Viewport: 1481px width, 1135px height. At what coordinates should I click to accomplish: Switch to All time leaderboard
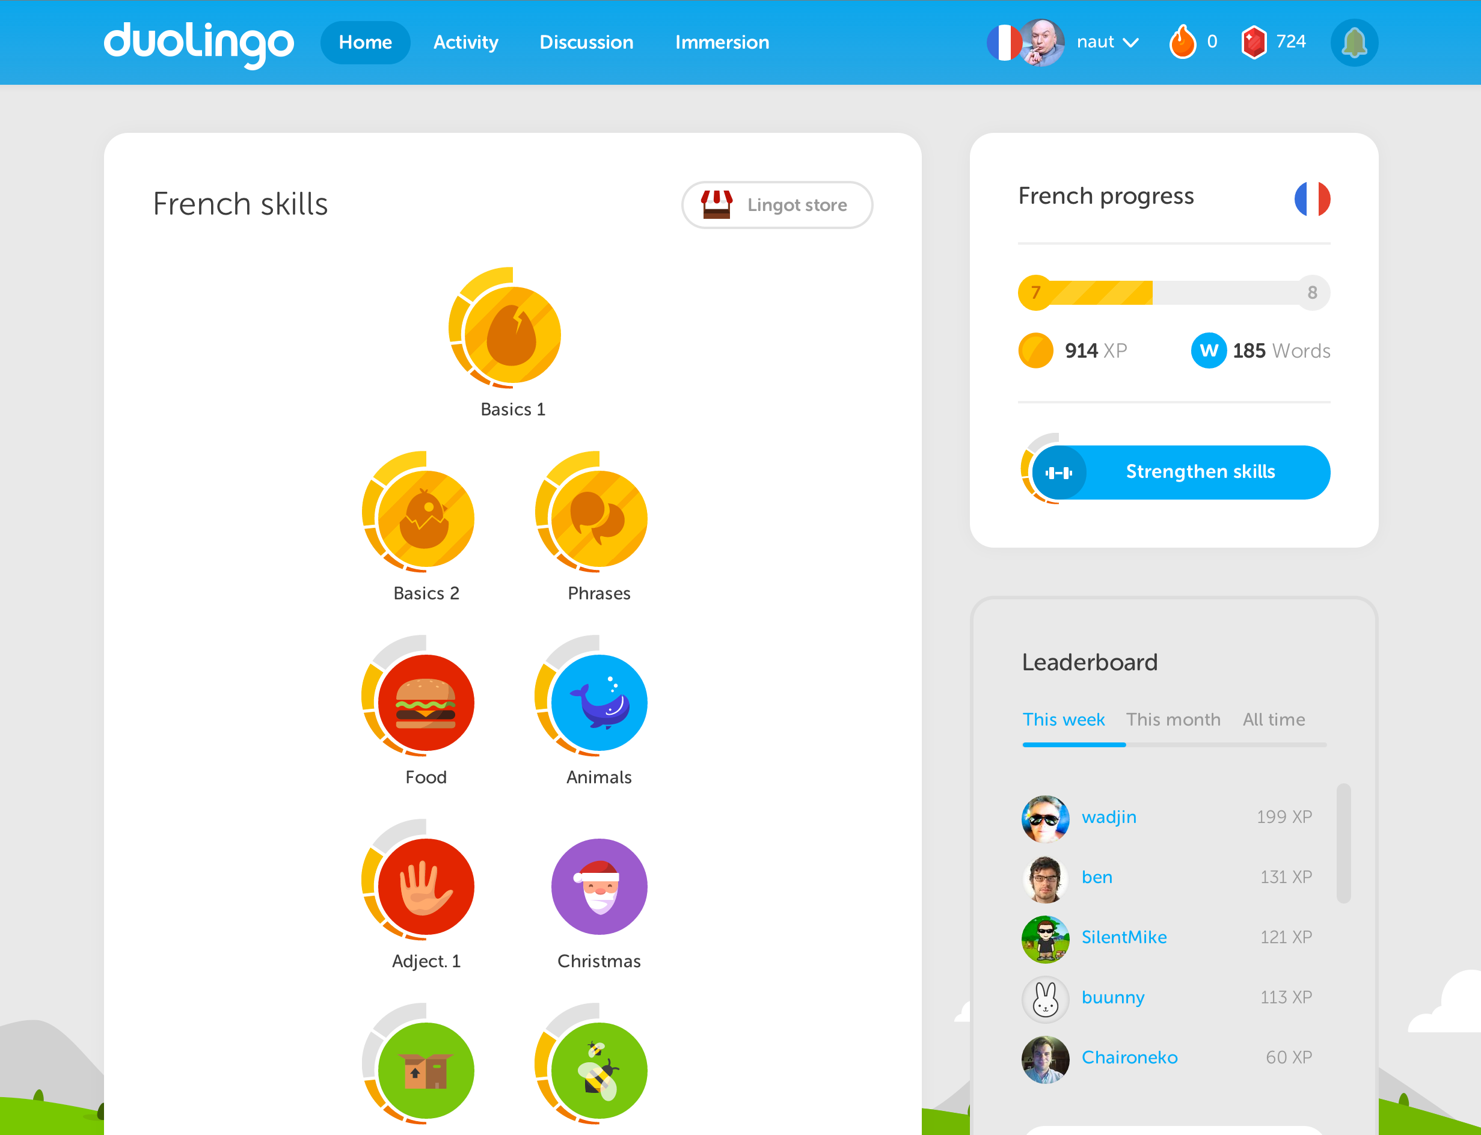tap(1275, 719)
